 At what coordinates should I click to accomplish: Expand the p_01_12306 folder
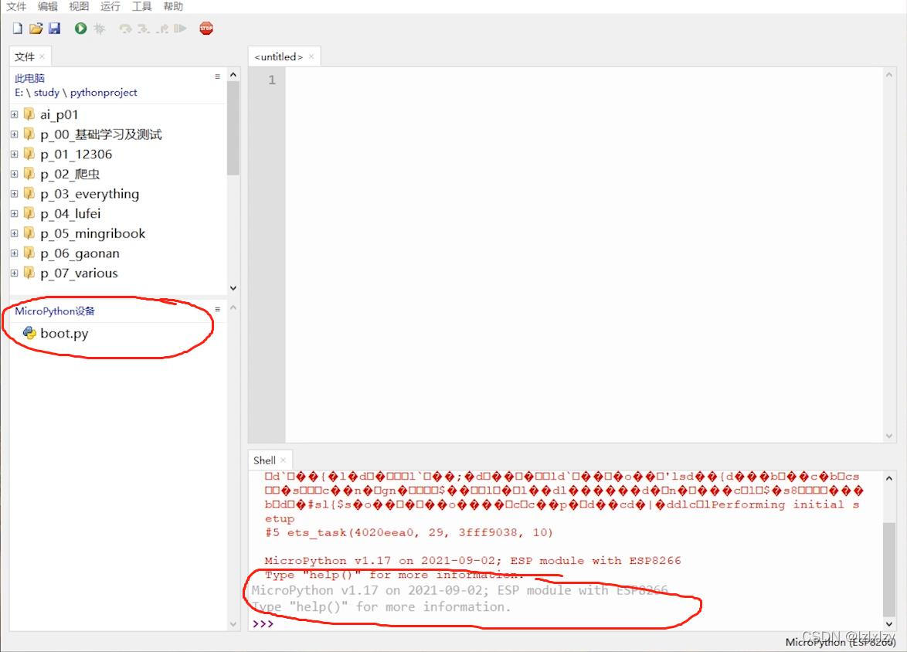15,154
